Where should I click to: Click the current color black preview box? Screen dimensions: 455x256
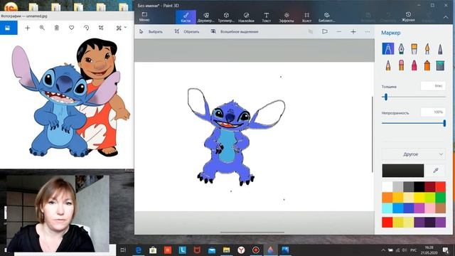(x=403, y=171)
